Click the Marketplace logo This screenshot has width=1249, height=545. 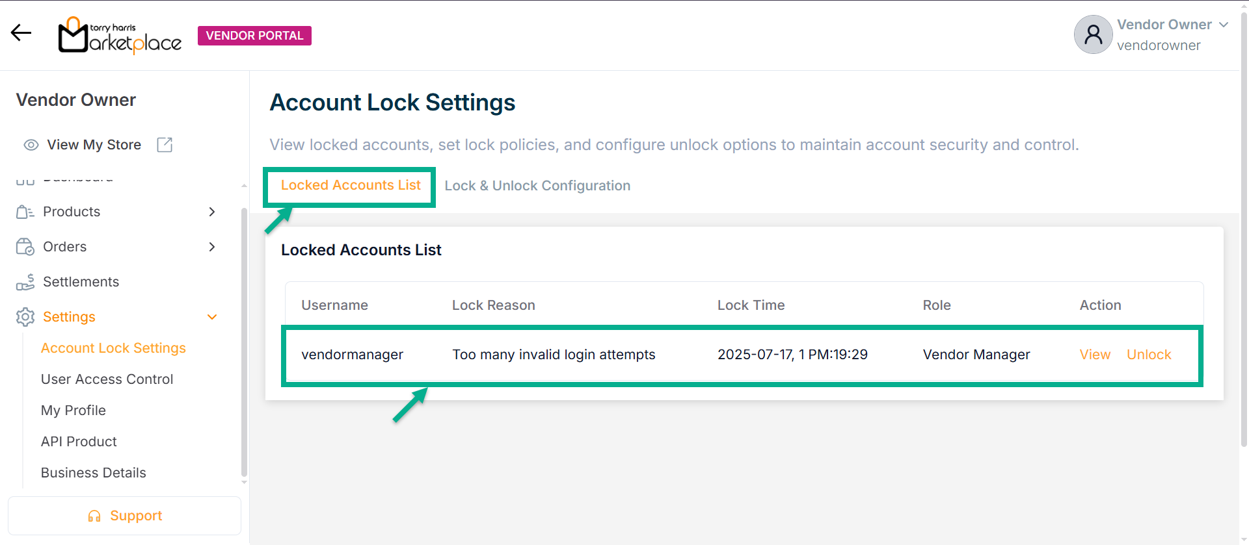(x=120, y=36)
